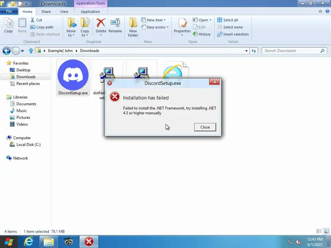Click the error dialog taskbar icon

pyautogui.click(x=89, y=242)
